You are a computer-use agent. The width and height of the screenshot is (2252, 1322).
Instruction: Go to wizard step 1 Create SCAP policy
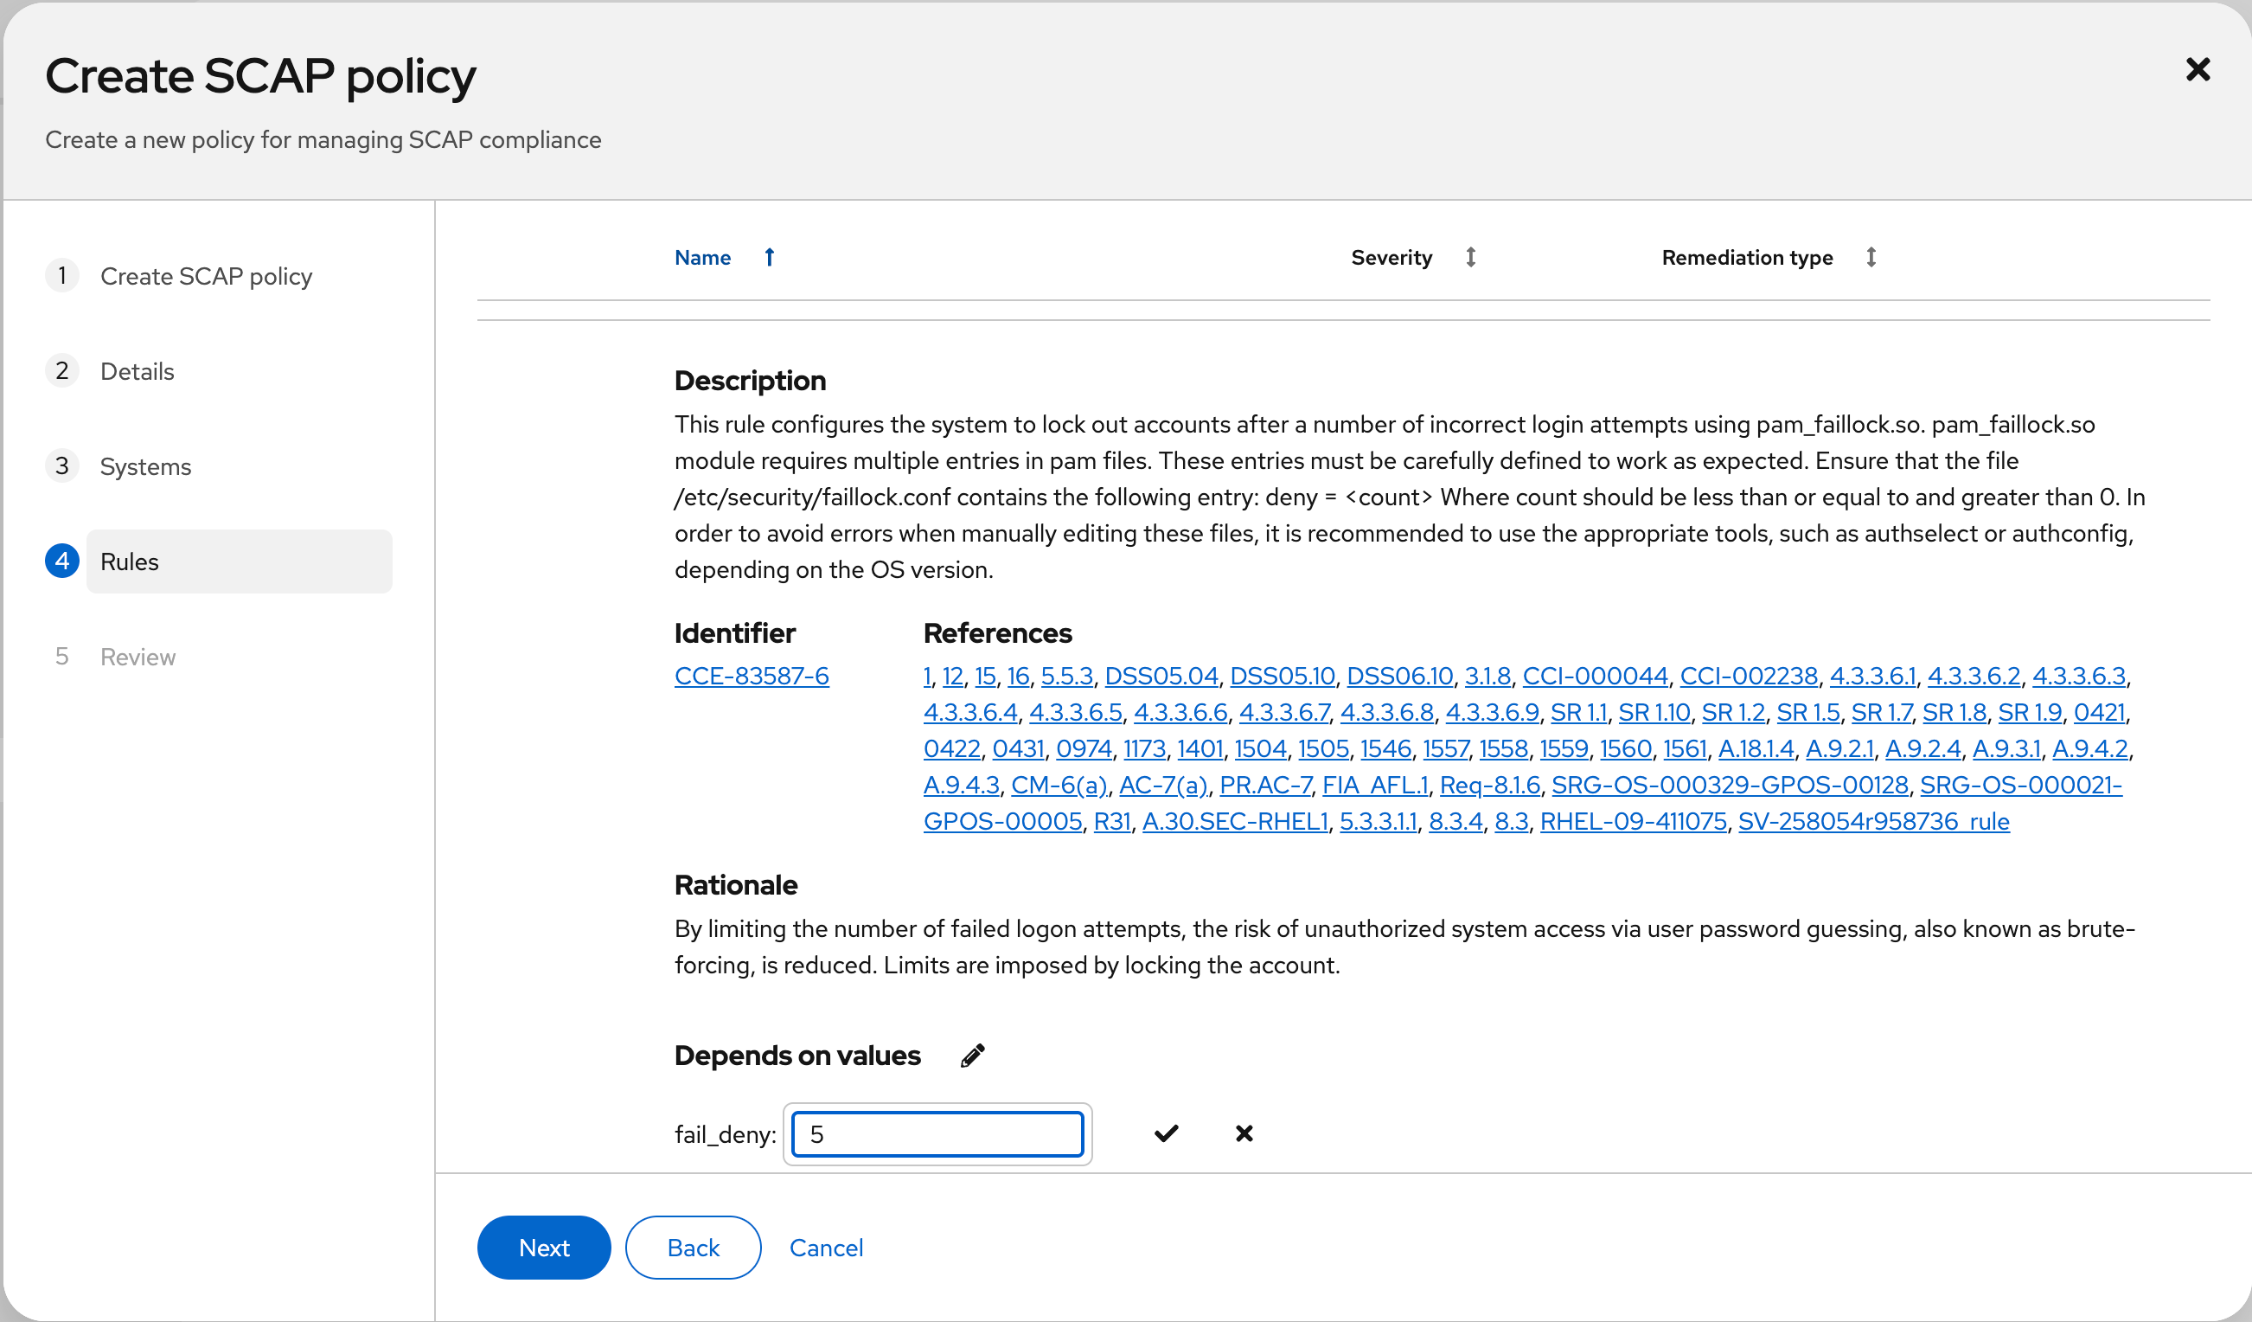[x=206, y=276]
